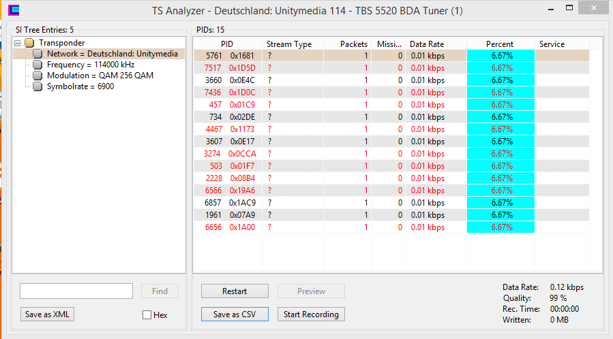Screen dimensions: 613x339
Task: Click the search text input field
Action: (76, 291)
